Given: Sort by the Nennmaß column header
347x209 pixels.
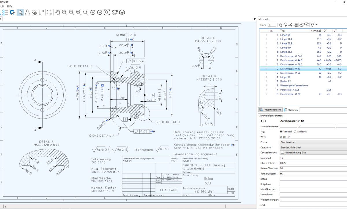Looking at the screenshot, I should coord(316,30).
